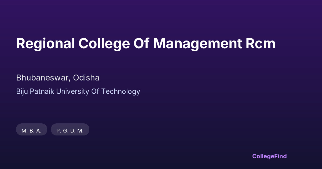Viewport: 322px width, 169px height.
Task: Click the word "Regional" in the heading
Action: [x=46, y=43]
